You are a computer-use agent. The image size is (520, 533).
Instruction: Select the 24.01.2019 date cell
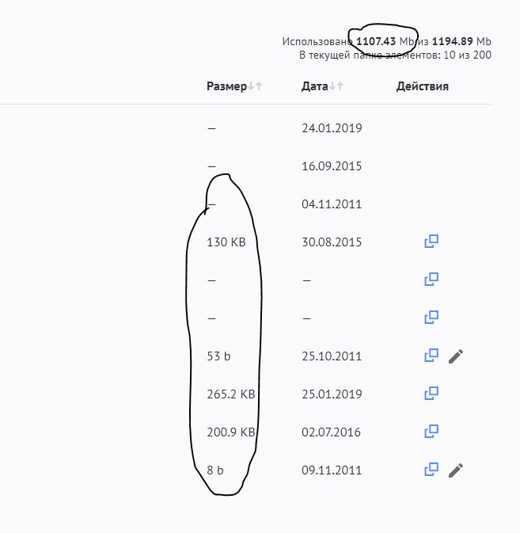(x=332, y=128)
